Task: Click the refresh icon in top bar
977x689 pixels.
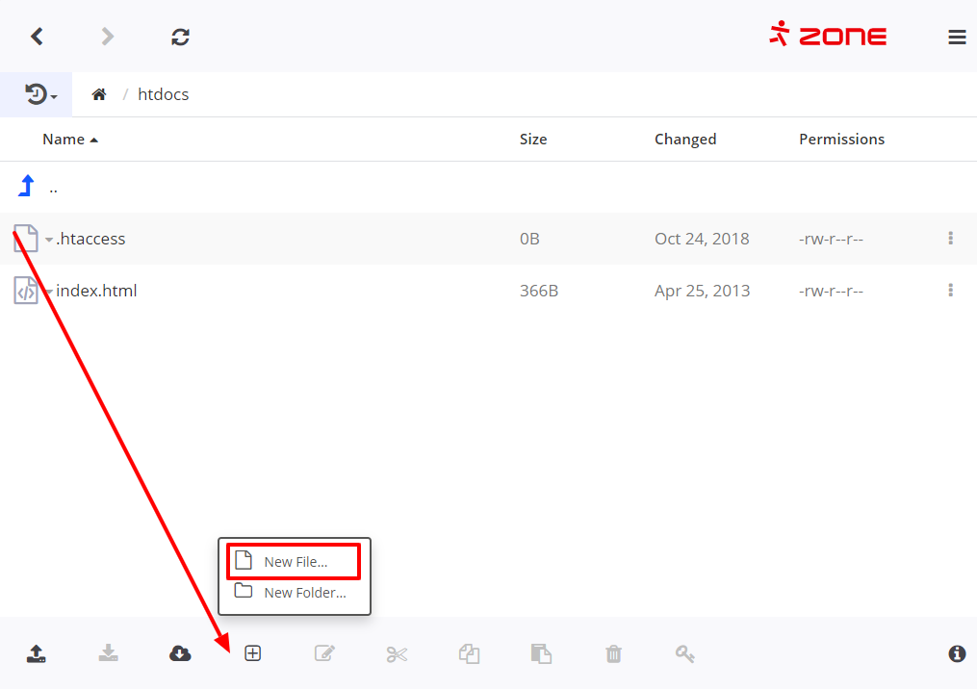Action: (180, 37)
